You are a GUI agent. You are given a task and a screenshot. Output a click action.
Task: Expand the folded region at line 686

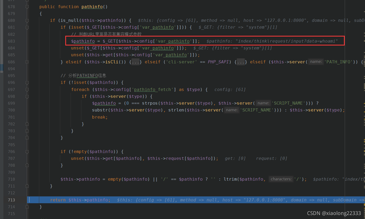click(27, 62)
